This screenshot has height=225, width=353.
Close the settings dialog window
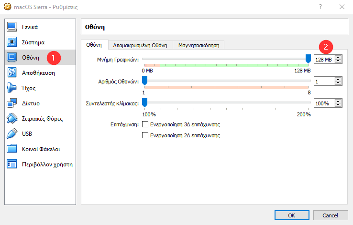click(x=342, y=7)
